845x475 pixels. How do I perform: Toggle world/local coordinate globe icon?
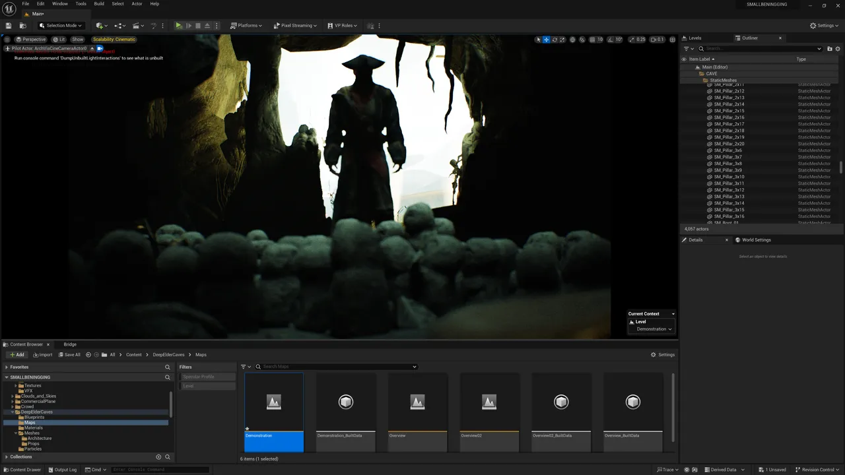coord(572,40)
